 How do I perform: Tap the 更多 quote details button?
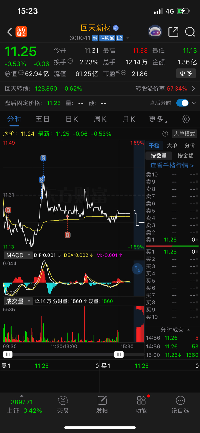(x=186, y=73)
